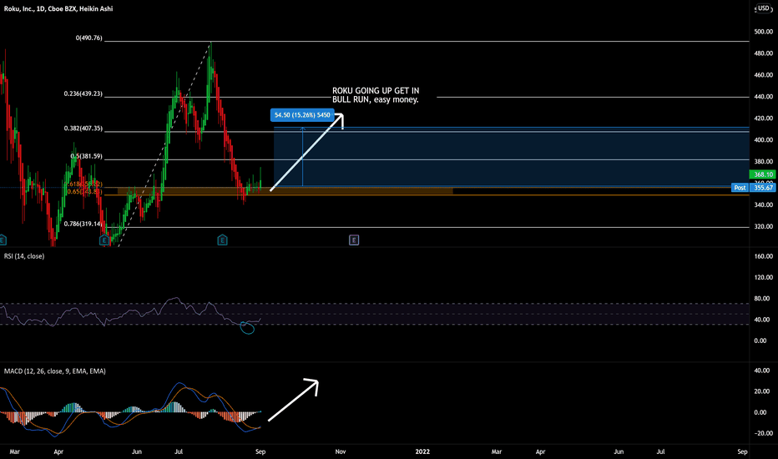Click the 0(490.76) Fibonacci level label
The width and height of the screenshot is (778, 459).
(x=88, y=38)
